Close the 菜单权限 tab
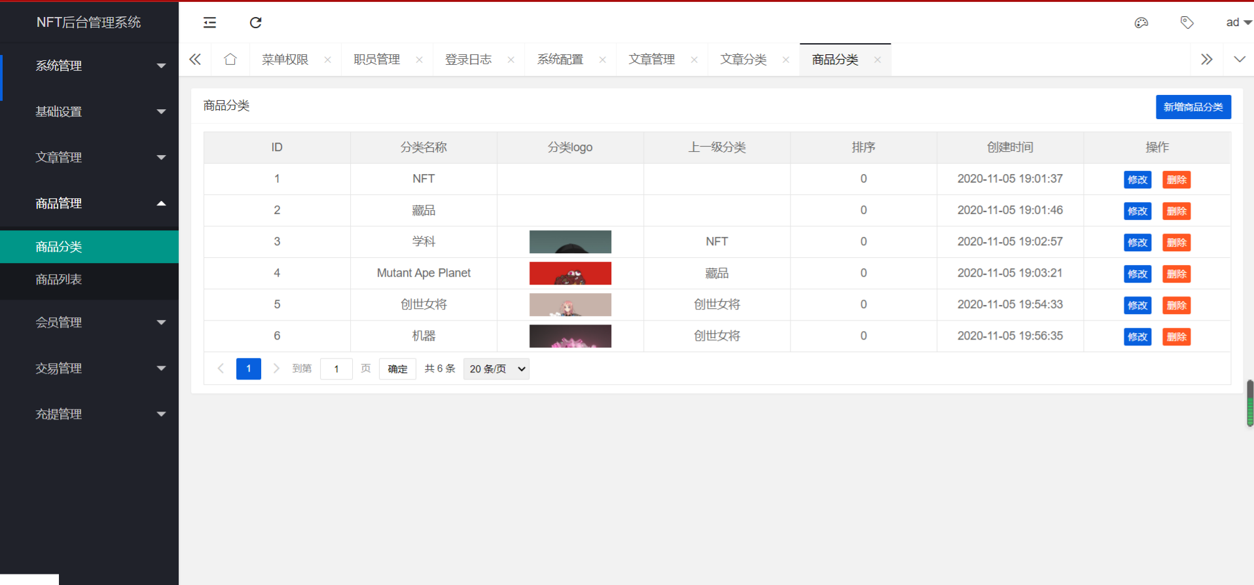 pyautogui.click(x=327, y=60)
